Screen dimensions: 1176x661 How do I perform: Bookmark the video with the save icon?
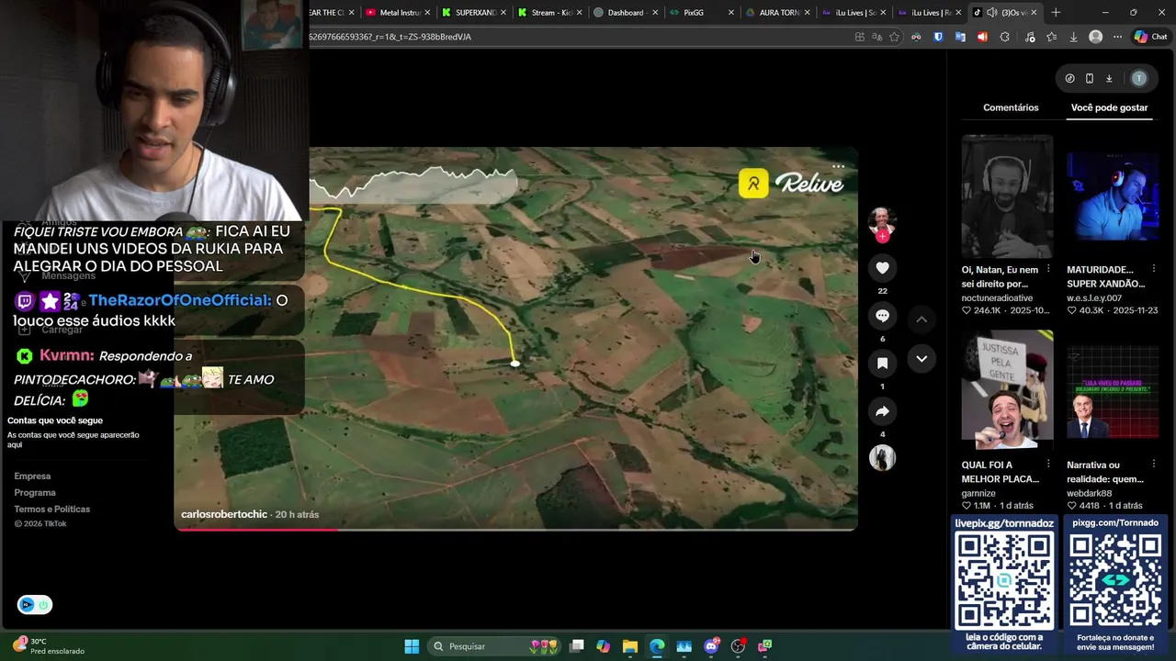click(882, 364)
